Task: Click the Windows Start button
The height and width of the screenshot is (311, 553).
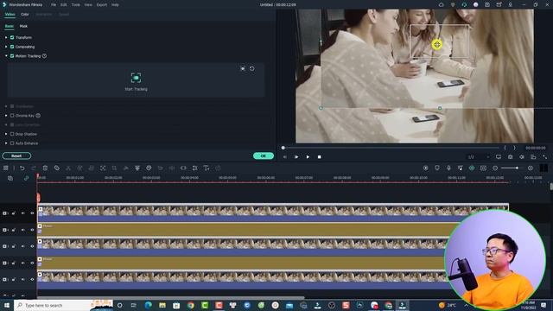Action: click(7, 305)
